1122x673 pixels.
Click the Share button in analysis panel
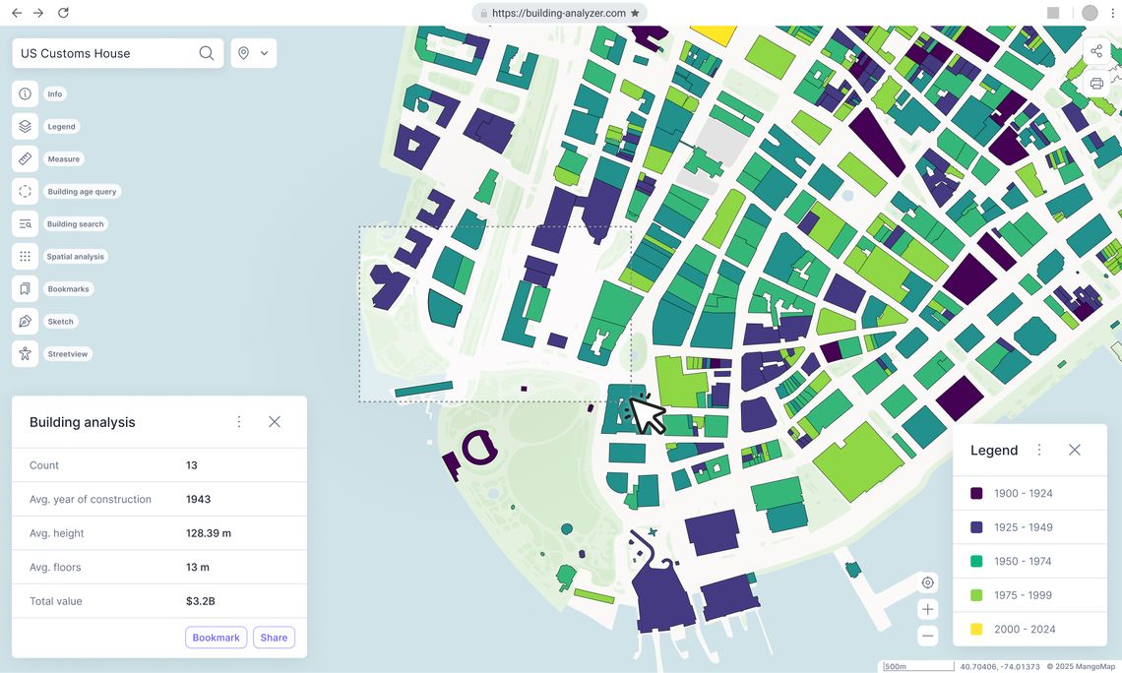pos(274,638)
